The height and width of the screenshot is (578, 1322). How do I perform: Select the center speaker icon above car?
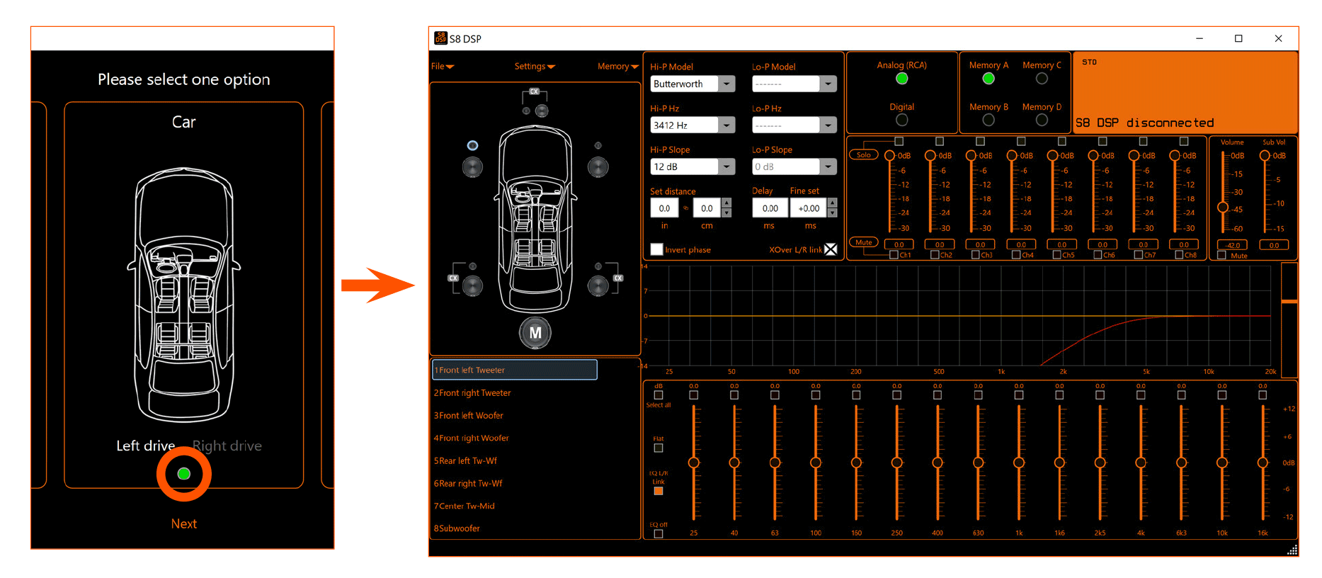point(542,110)
